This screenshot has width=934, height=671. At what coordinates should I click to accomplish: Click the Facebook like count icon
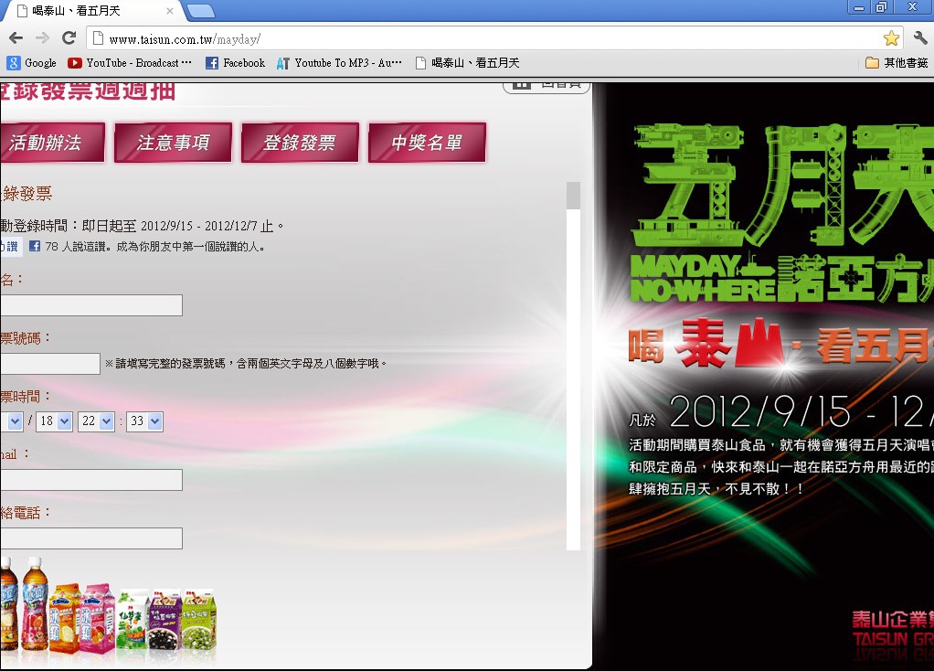[35, 246]
